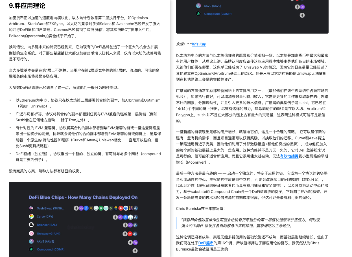Screen dimensions: 352x257
Task: Click the AAVE logo under the DeFi Blue Chips title
Action: click(x=31, y=241)
